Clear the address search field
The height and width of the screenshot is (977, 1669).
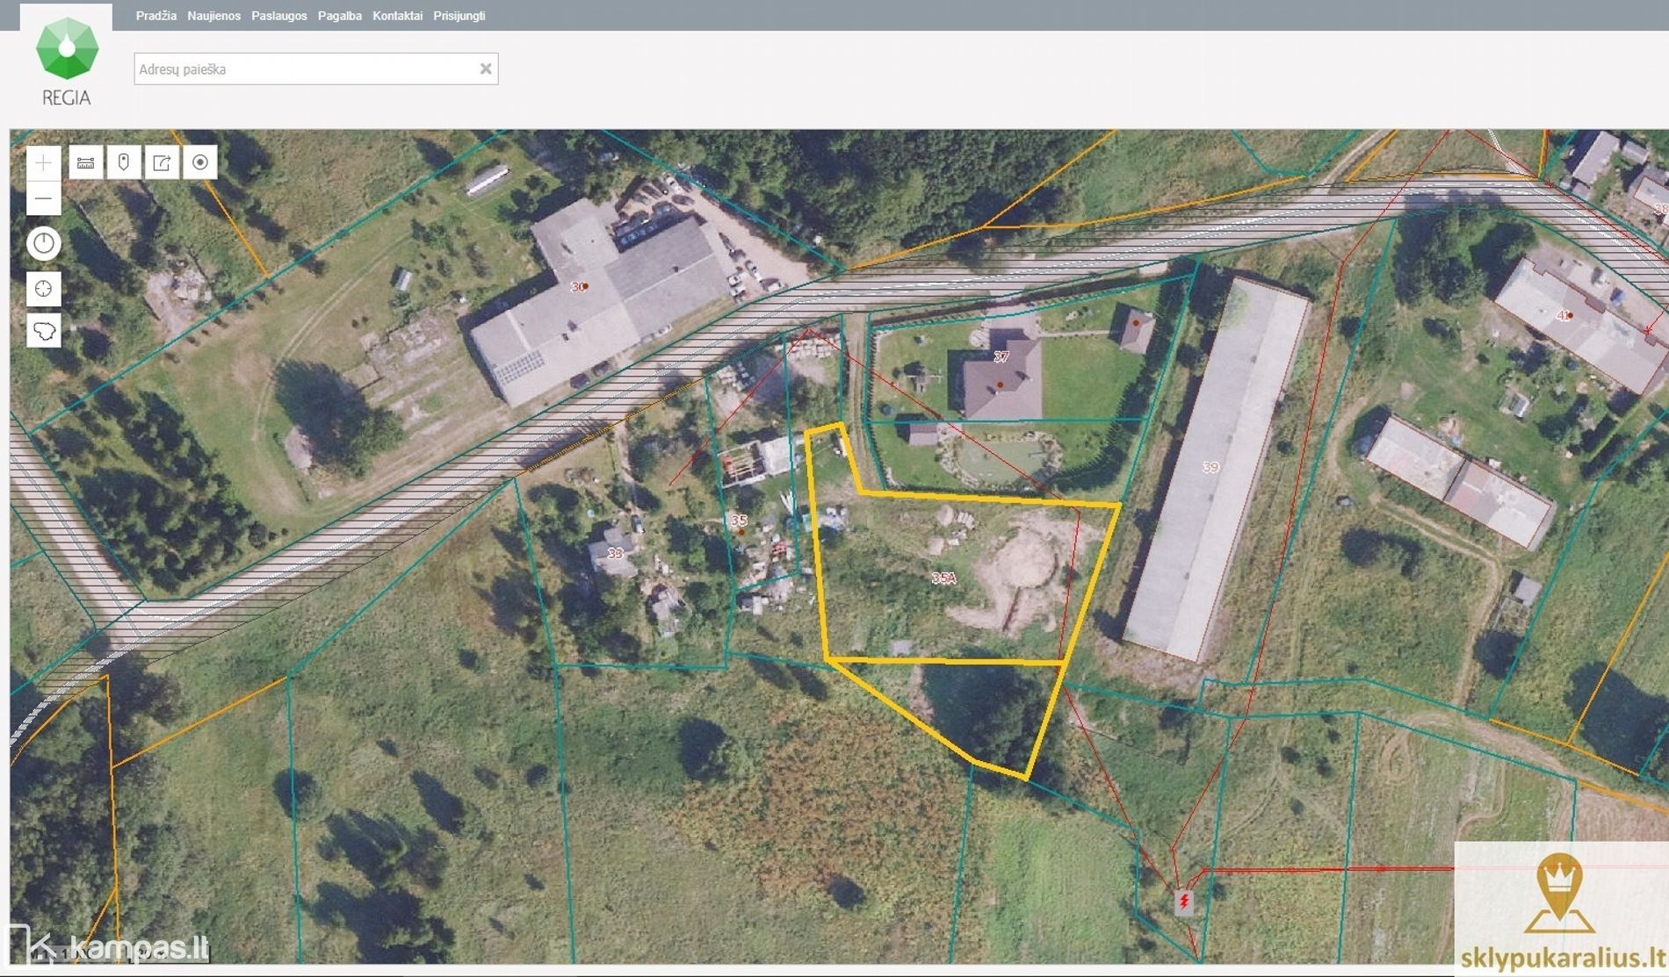point(485,69)
